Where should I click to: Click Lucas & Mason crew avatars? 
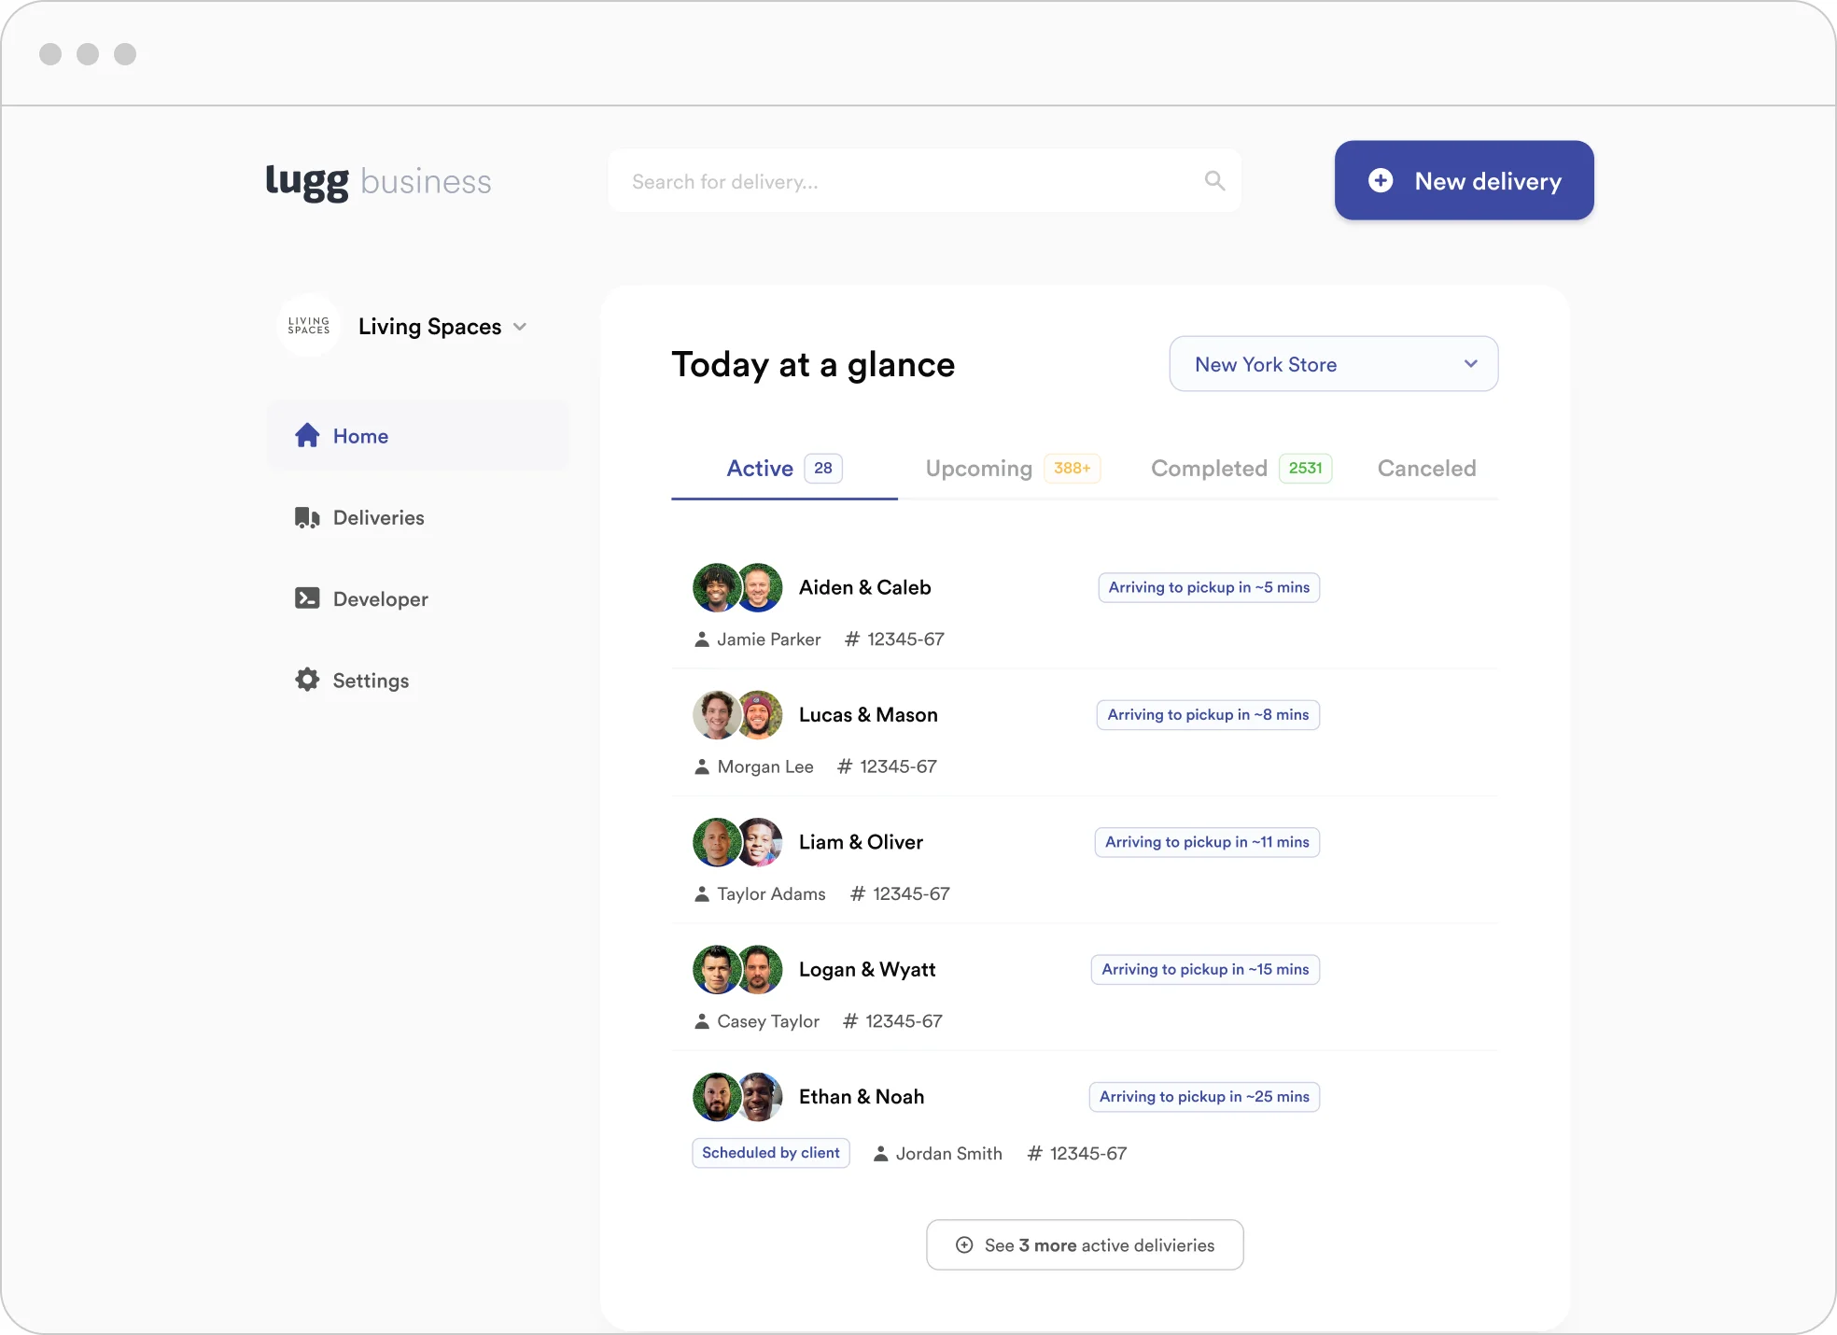(737, 714)
